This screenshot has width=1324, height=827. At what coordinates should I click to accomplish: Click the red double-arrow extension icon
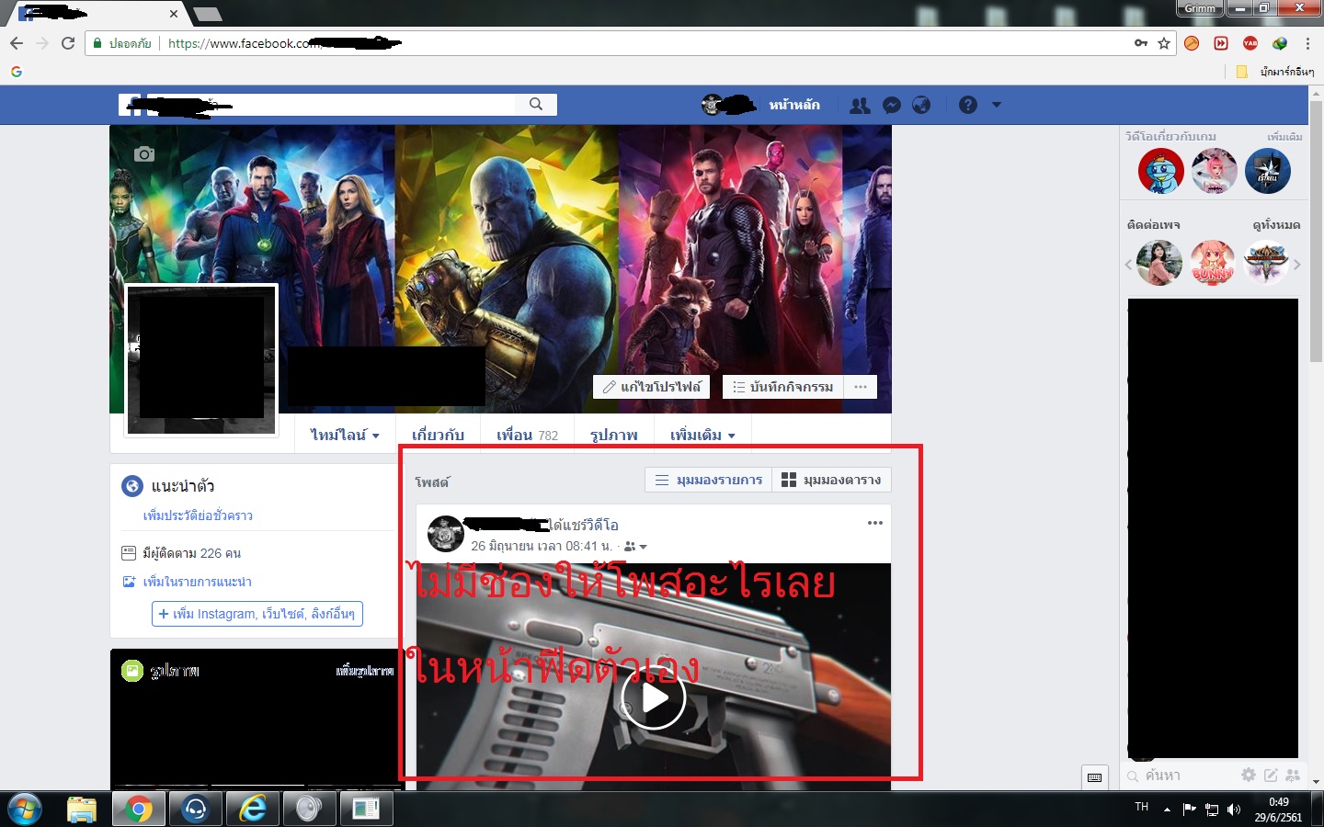(x=1221, y=43)
